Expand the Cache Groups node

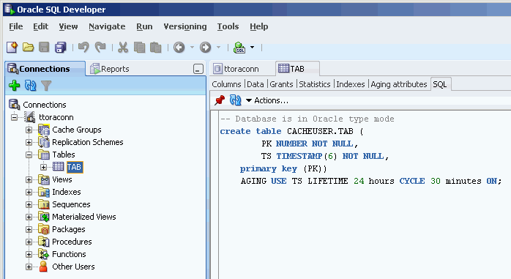(29, 130)
